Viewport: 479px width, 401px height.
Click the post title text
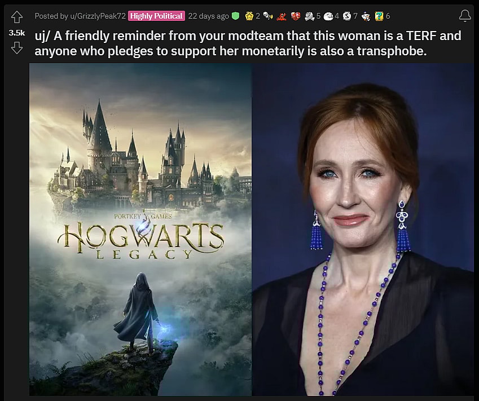click(x=248, y=43)
